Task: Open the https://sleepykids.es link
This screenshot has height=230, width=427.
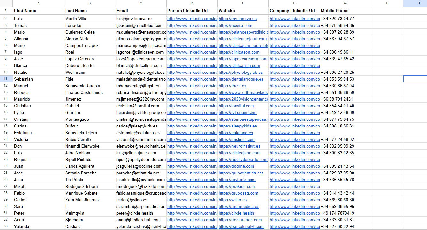Action: (x=238, y=126)
